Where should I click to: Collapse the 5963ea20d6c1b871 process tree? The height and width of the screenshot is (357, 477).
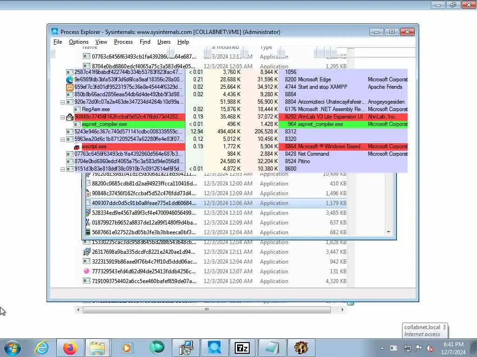pos(63,139)
